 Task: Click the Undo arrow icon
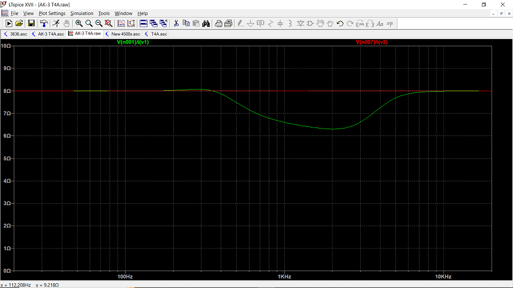pos(340,23)
